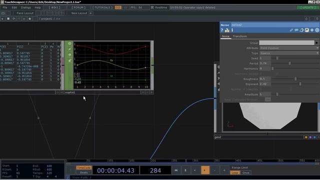Add new layout with plus icon
Screen dimensions: 320x180
point(90,13)
